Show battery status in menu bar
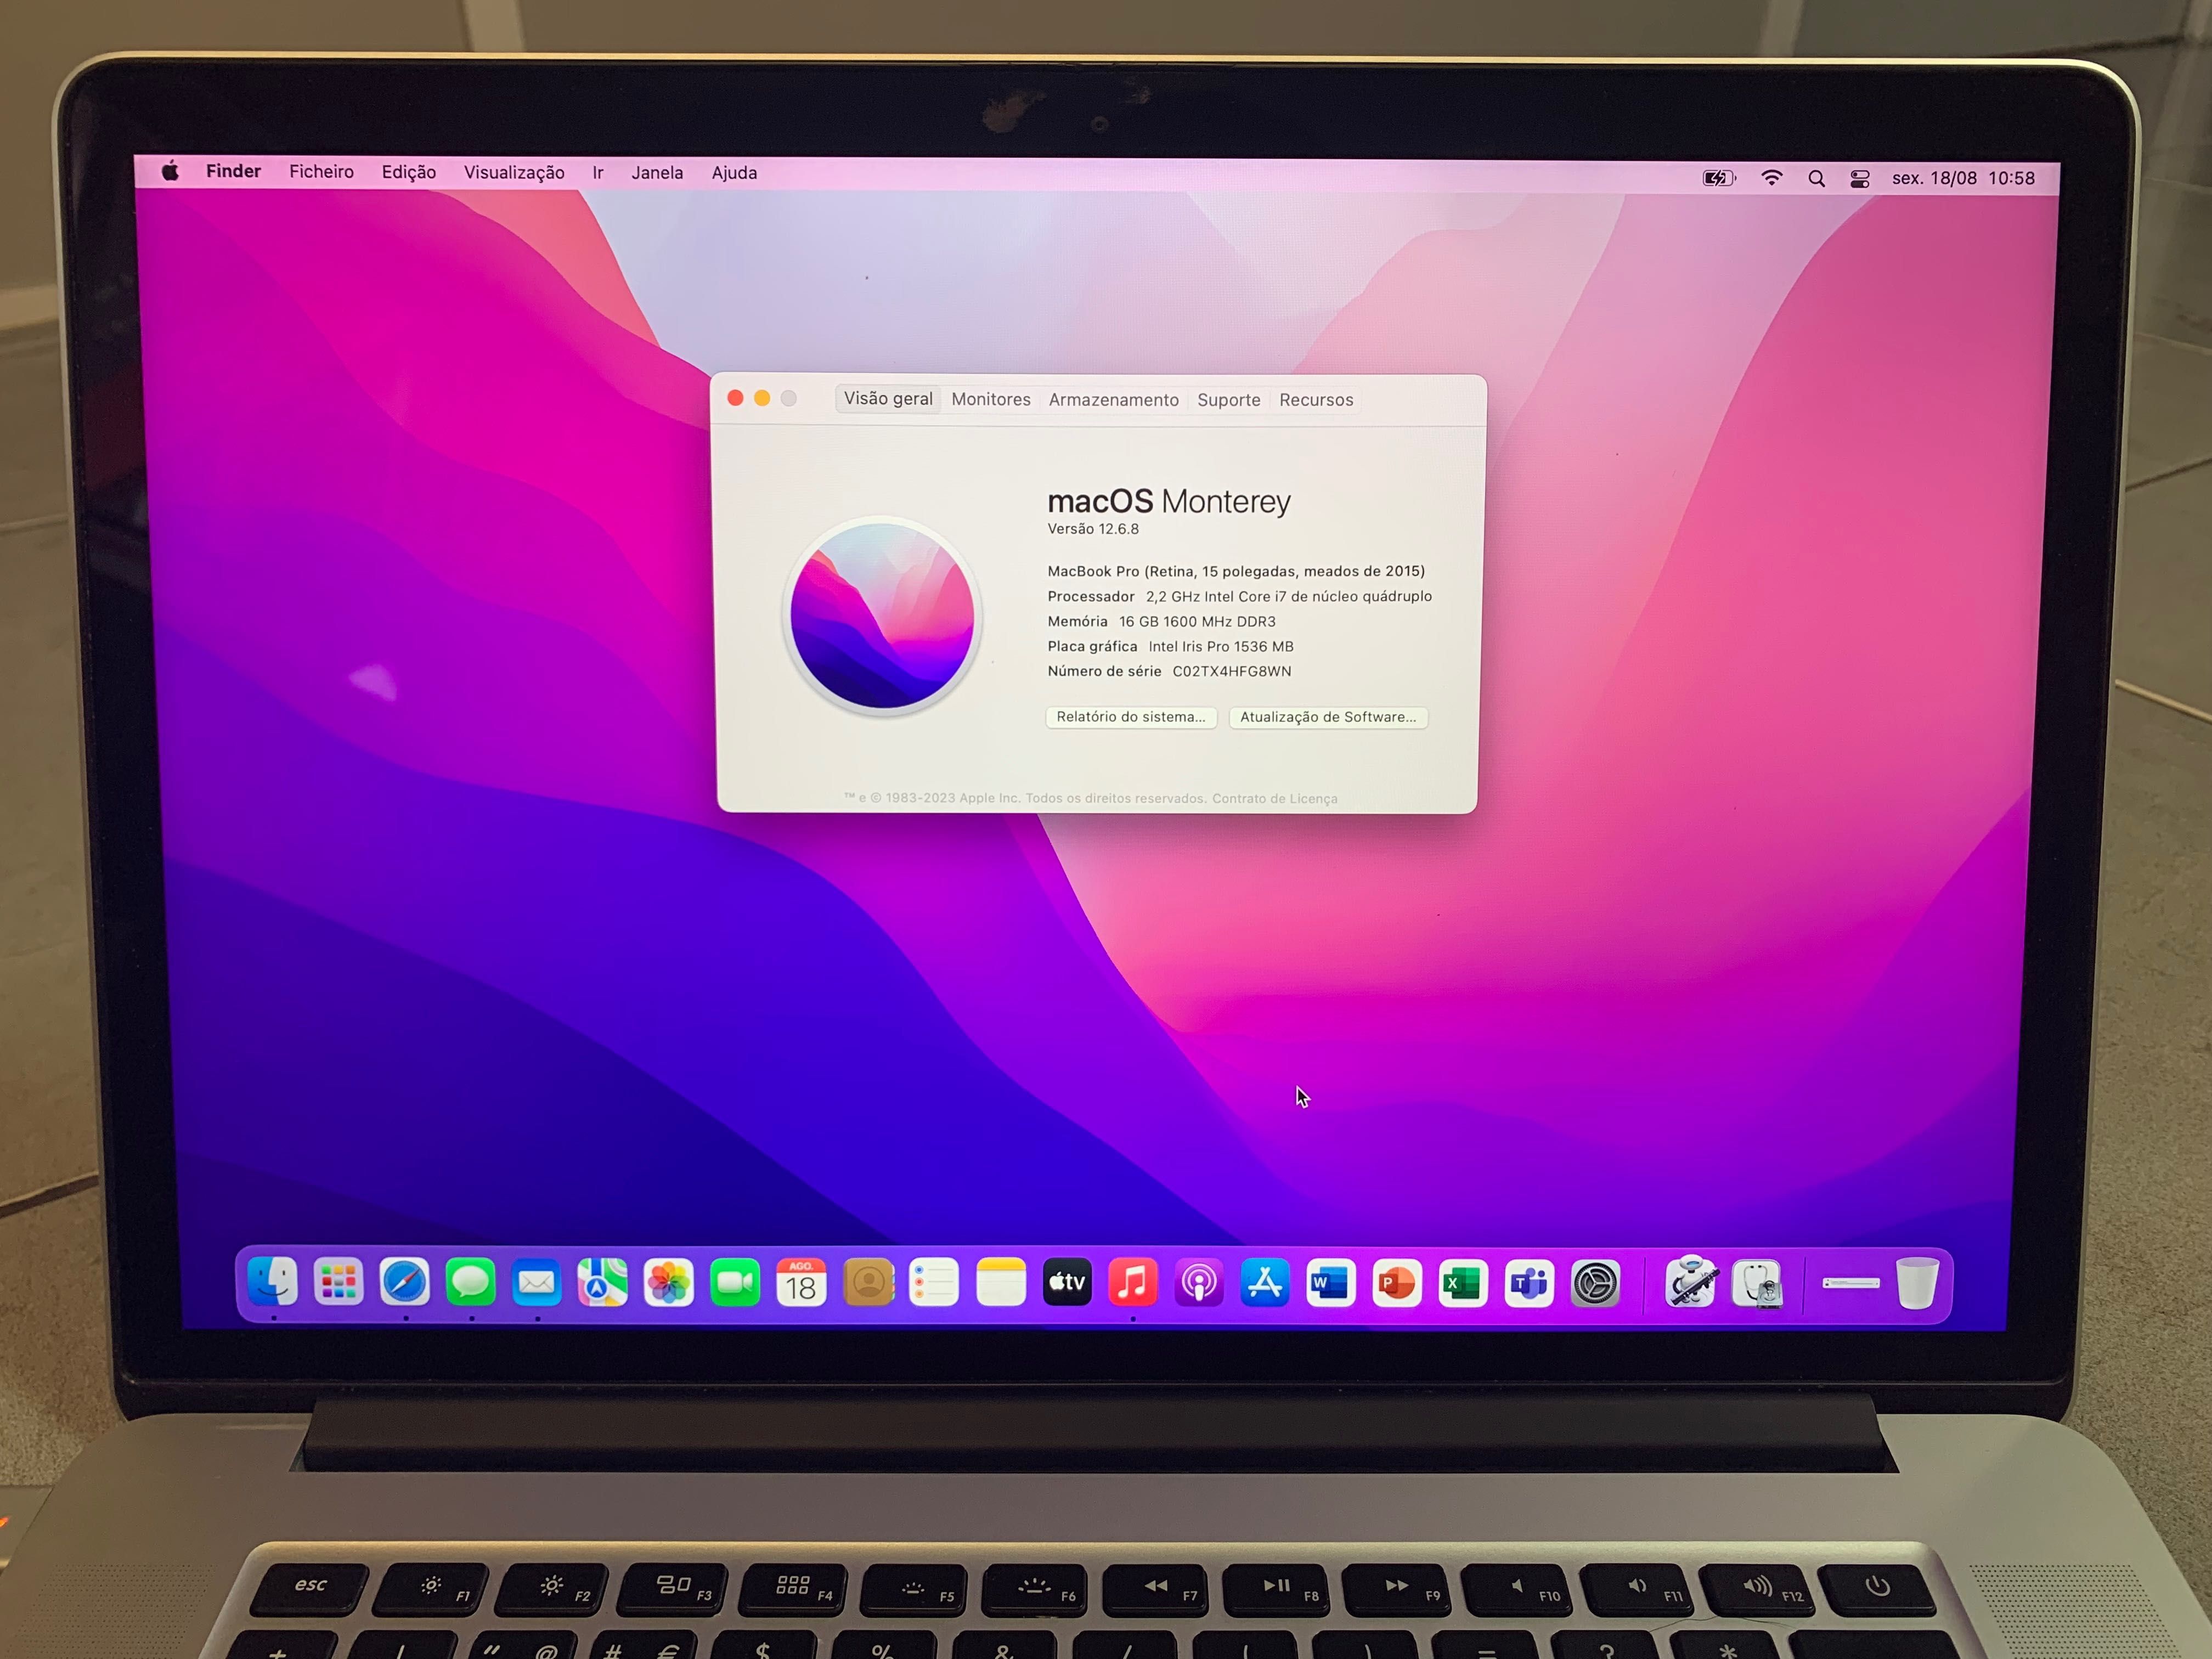Screen dimensions: 2212x1659 click(1719, 178)
